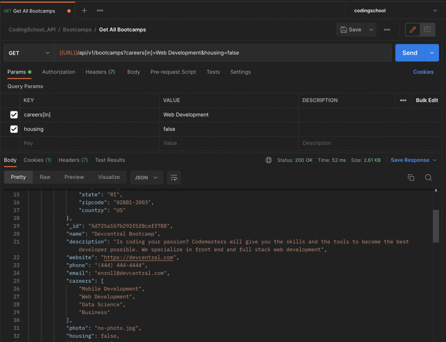Click the 'Status: 200 OK' text
Image resolution: width=446 pixels, height=342 pixels.
[x=295, y=160]
